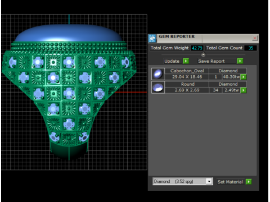This screenshot has width=270, height=202.
Task: Click the Total Gem Weight label
Action: (170, 48)
